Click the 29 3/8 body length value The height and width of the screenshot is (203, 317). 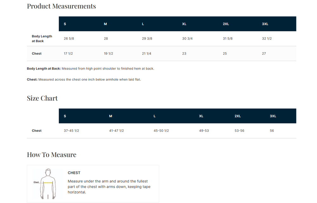tap(147, 39)
